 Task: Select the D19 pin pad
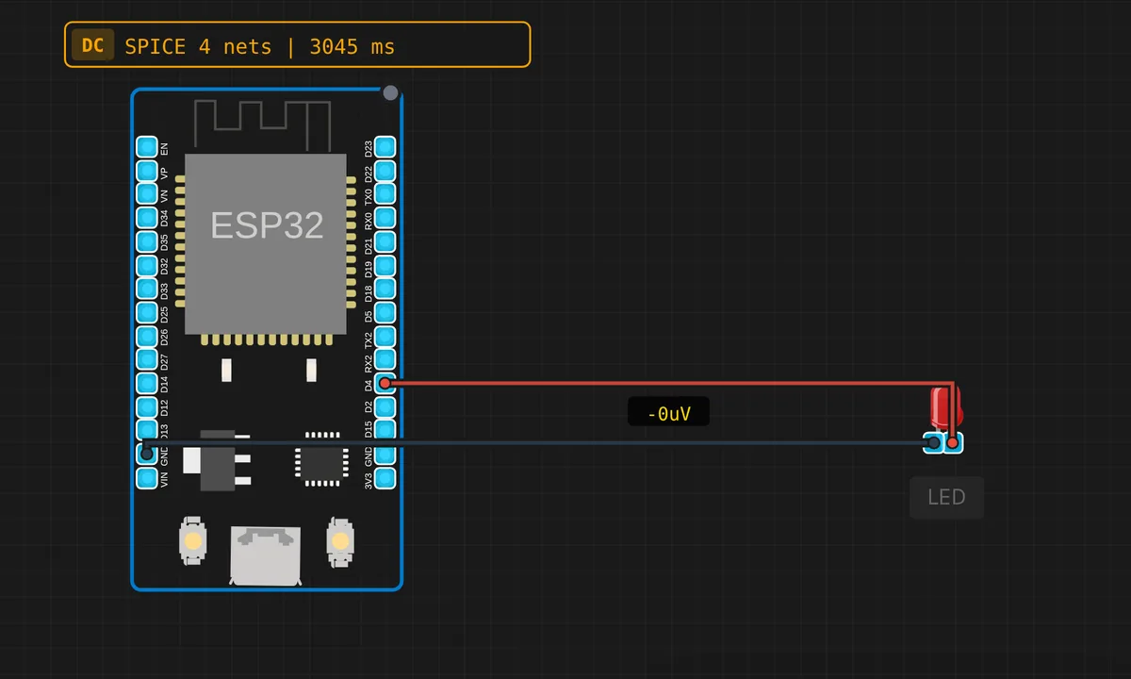(x=385, y=265)
